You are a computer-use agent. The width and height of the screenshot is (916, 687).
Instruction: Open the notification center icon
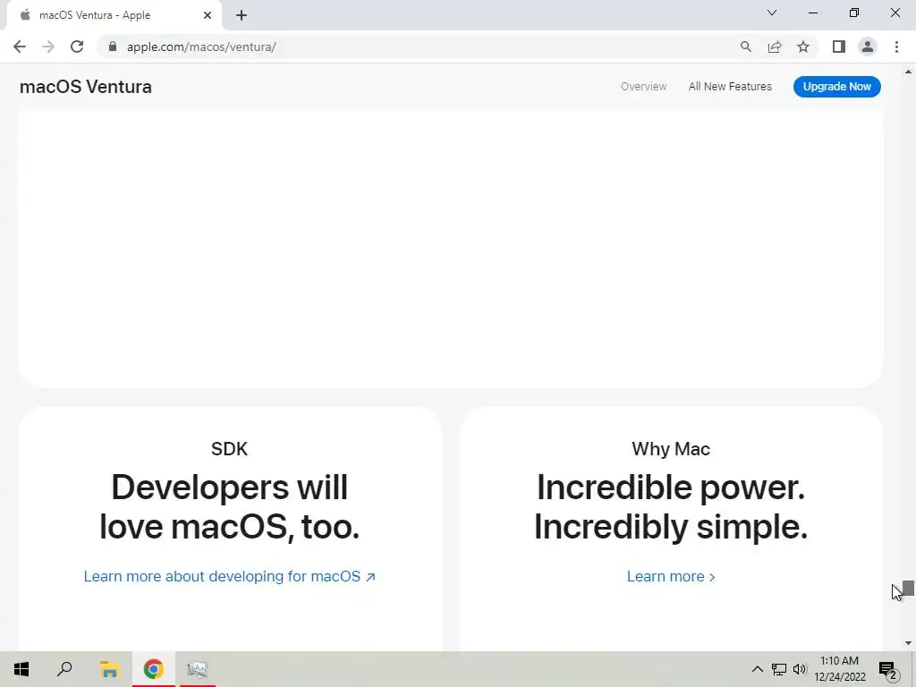point(887,669)
